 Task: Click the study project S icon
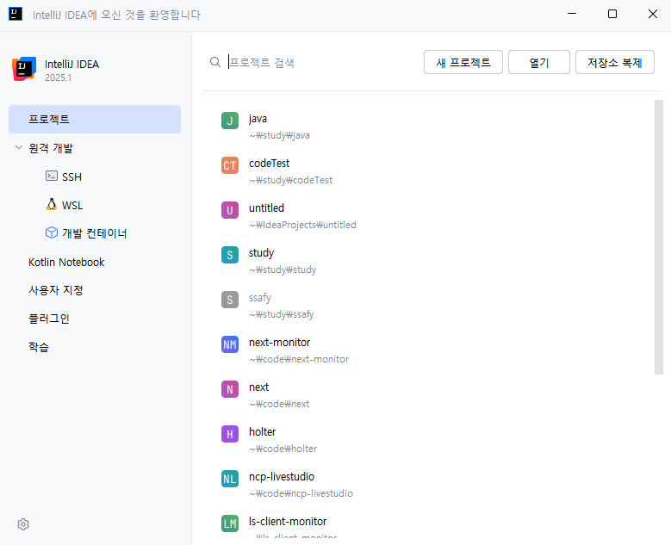[230, 255]
